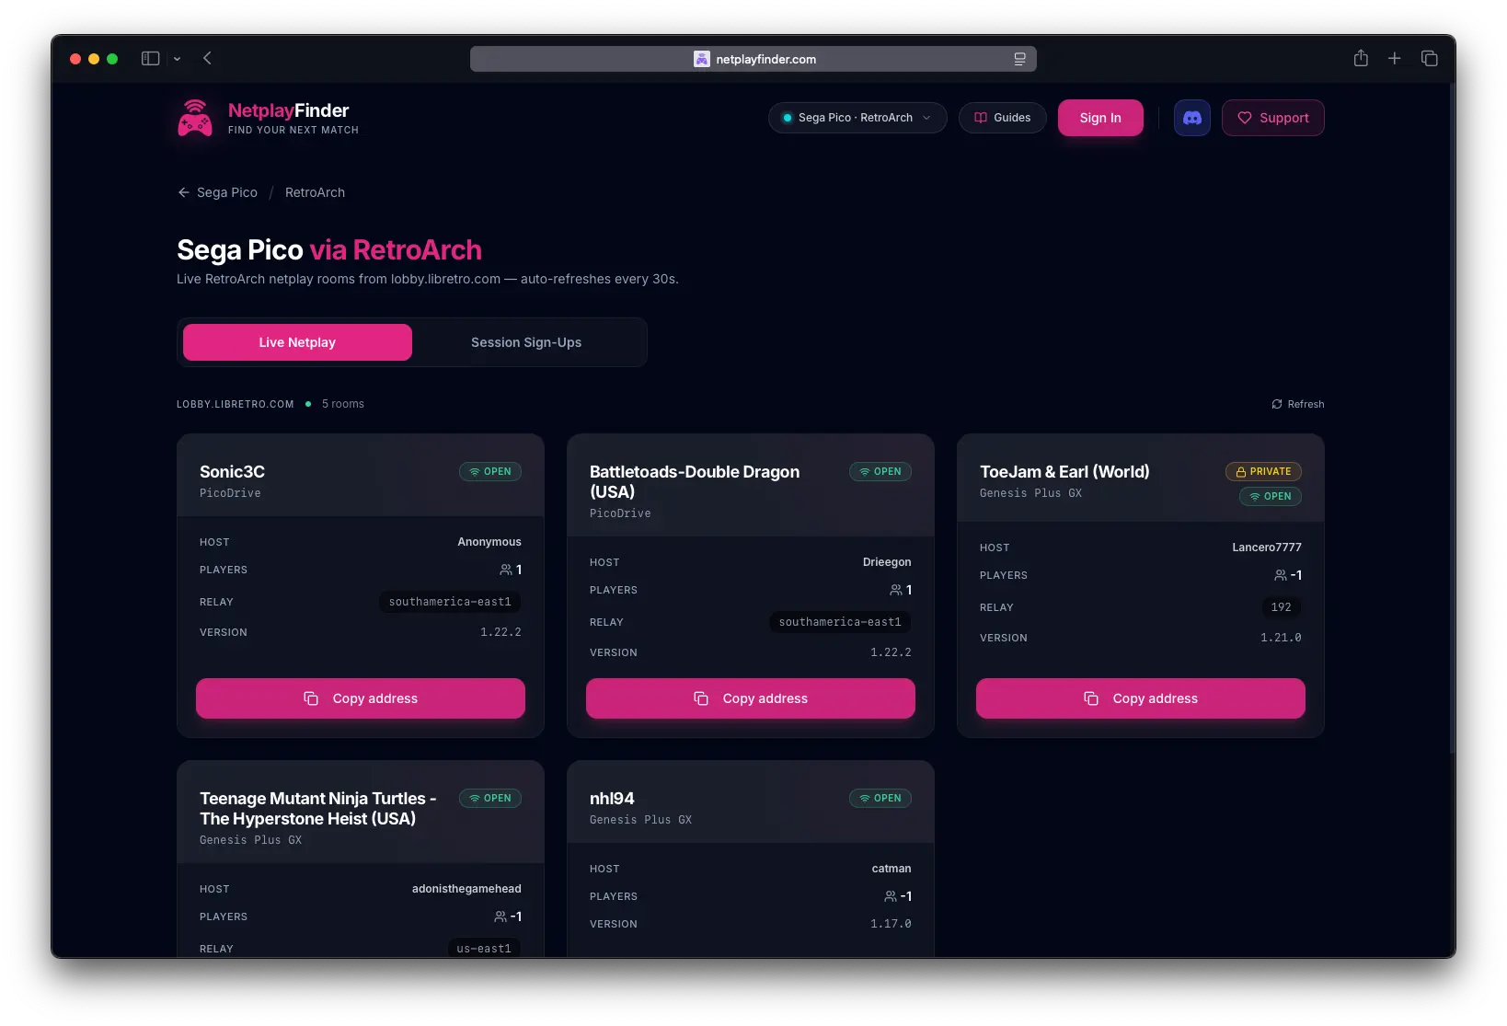Click the Sign In button
Screen dimensions: 1507x1026
point(1100,118)
